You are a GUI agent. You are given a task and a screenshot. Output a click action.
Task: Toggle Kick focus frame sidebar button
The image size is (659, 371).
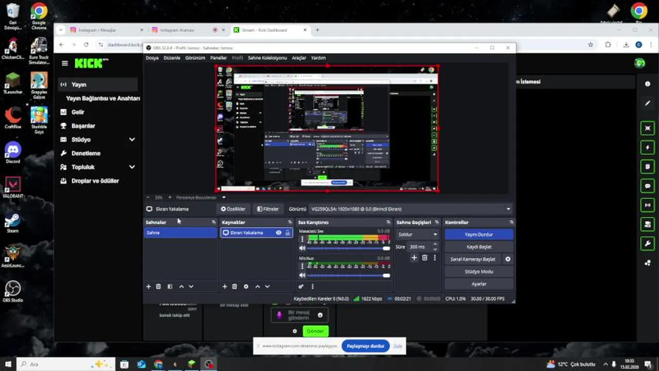click(648, 128)
